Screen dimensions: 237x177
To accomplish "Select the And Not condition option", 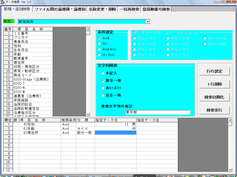I will (107, 49).
